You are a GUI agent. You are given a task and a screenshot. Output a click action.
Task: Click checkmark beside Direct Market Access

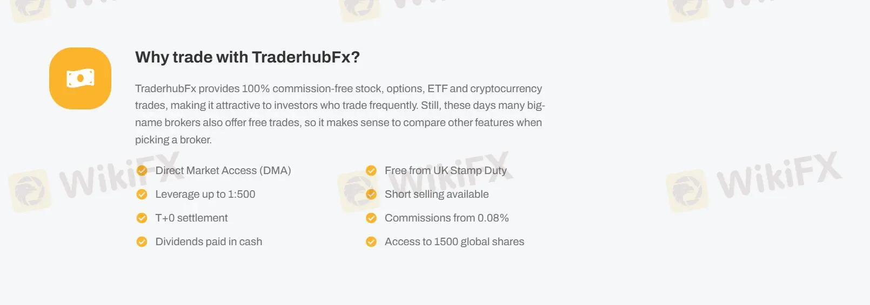click(x=142, y=171)
